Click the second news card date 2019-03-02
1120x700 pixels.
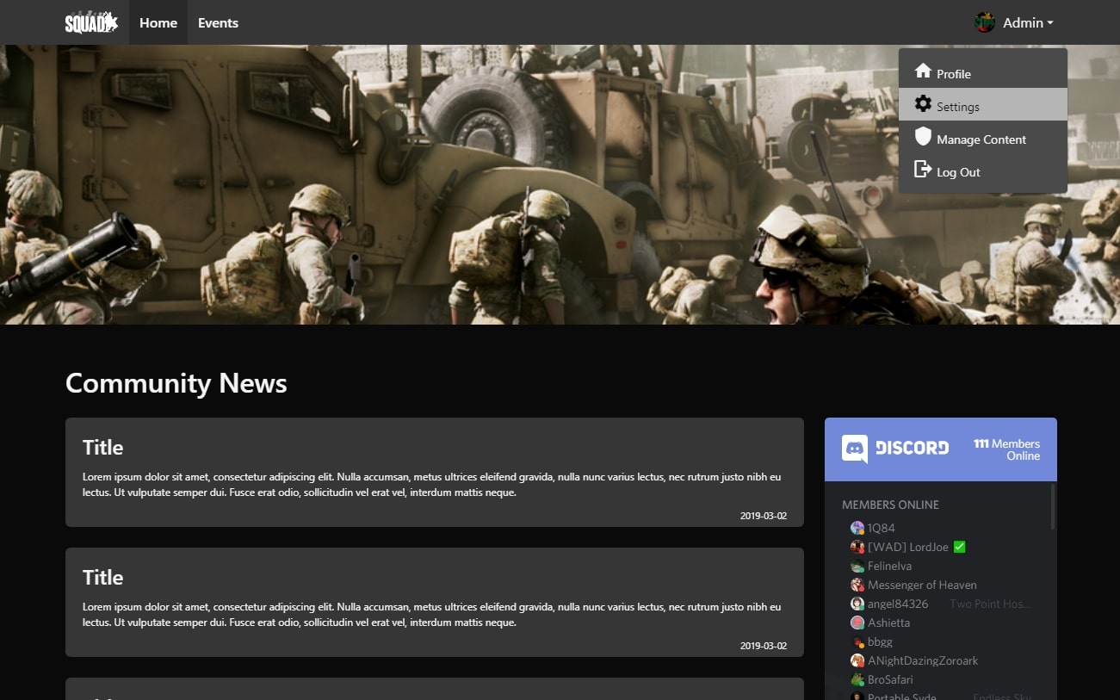(x=764, y=646)
